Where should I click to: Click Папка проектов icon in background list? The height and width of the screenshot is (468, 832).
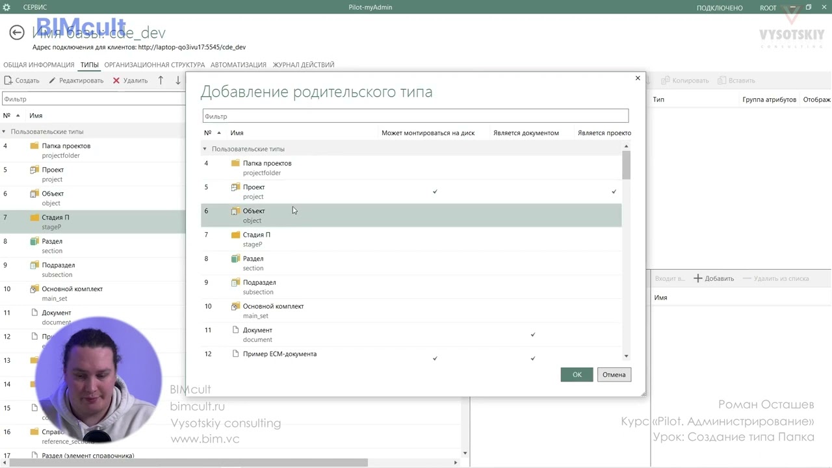click(34, 146)
